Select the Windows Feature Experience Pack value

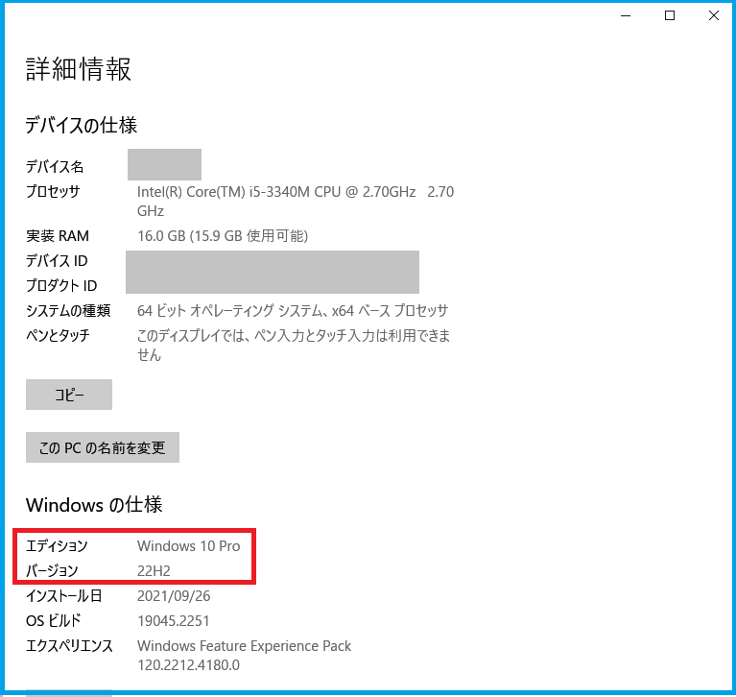244,655
